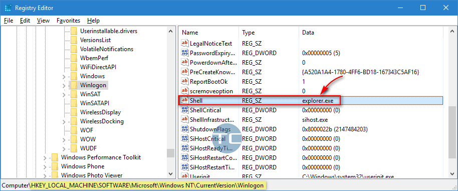
Task: Open the Help menu
Action: pyautogui.click(x=94, y=21)
